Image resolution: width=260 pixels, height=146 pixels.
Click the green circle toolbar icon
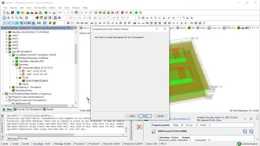click(136, 13)
